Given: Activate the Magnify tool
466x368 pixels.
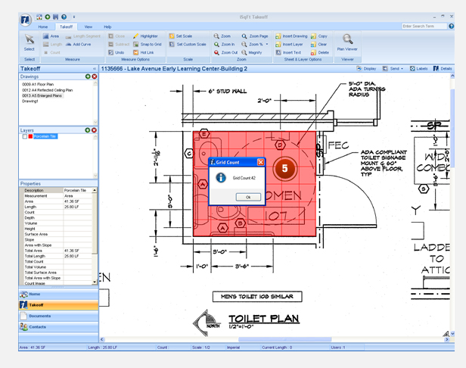Looking at the screenshot, I should 252,52.
